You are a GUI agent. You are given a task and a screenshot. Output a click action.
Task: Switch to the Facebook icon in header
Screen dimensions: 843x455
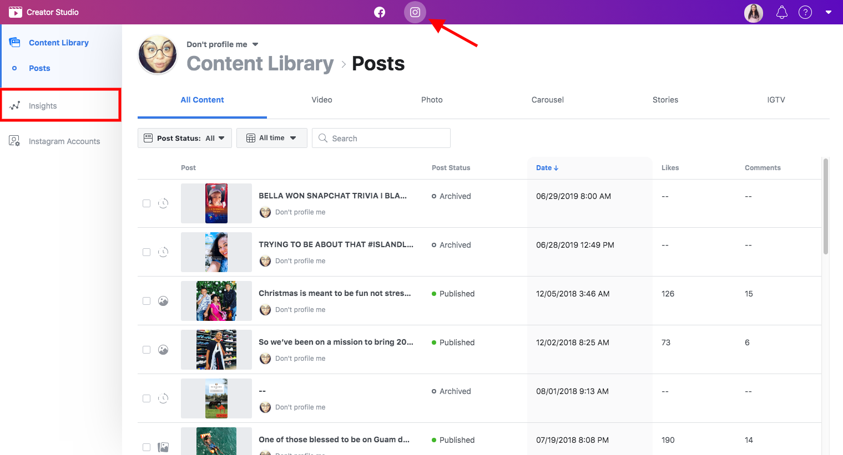380,12
